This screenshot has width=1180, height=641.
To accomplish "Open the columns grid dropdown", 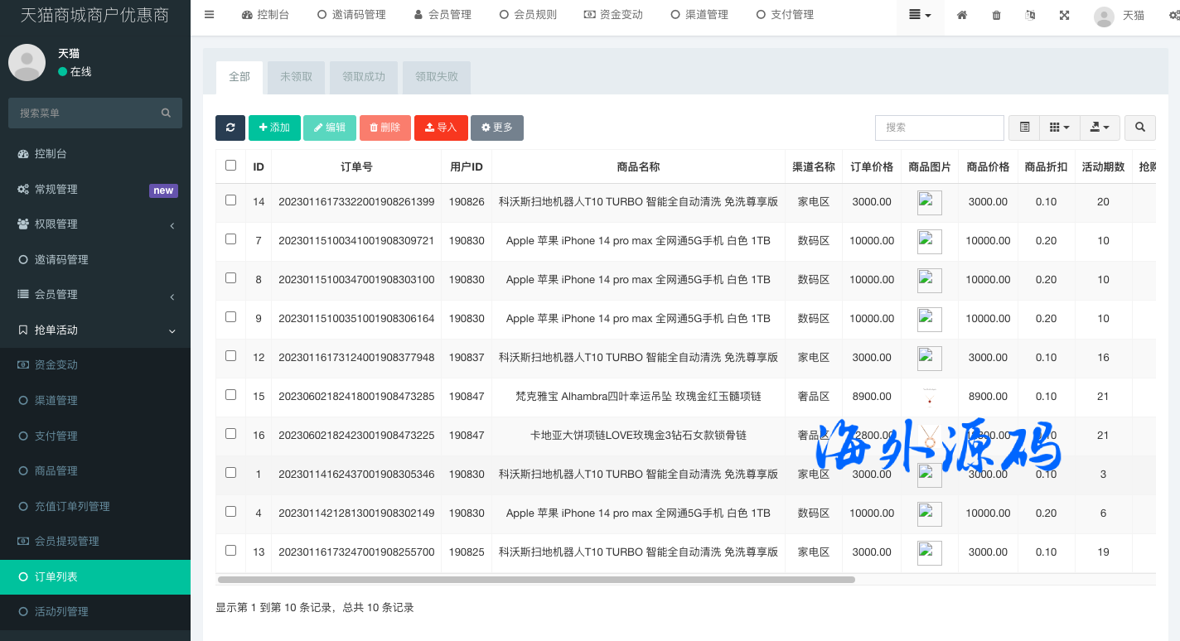I will (x=1059, y=128).
